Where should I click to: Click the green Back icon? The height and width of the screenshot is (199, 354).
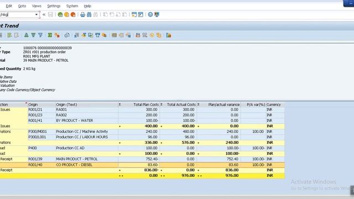click(x=60, y=15)
